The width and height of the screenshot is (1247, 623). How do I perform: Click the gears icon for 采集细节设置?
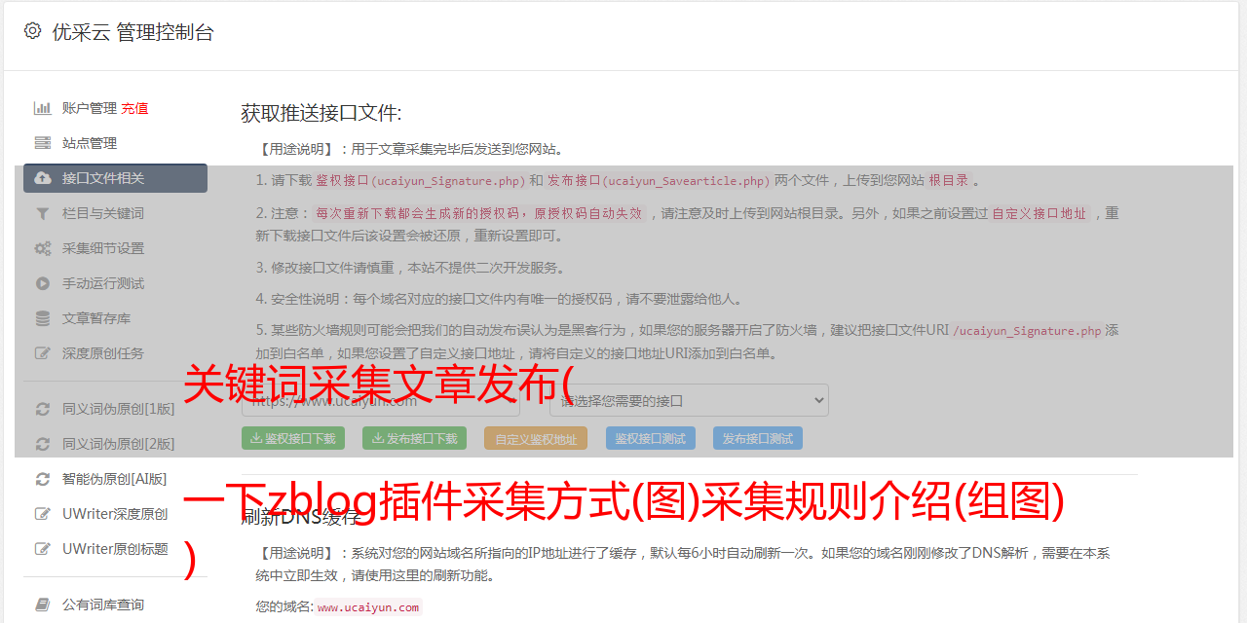click(43, 248)
